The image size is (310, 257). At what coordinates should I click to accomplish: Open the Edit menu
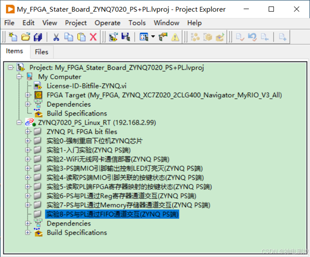pos(28,23)
